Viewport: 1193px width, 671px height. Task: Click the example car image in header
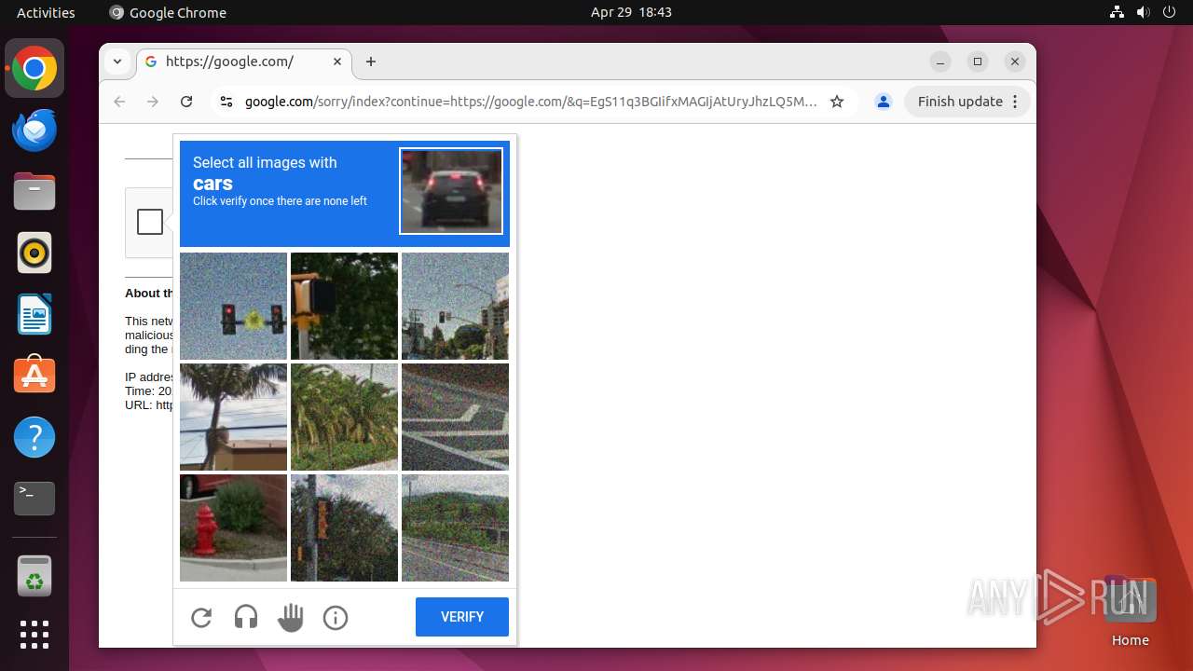pyautogui.click(x=451, y=191)
